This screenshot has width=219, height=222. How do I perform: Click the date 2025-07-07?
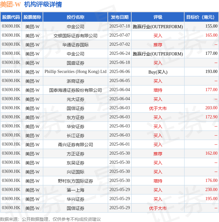pyautogui.click(x=120, y=35)
